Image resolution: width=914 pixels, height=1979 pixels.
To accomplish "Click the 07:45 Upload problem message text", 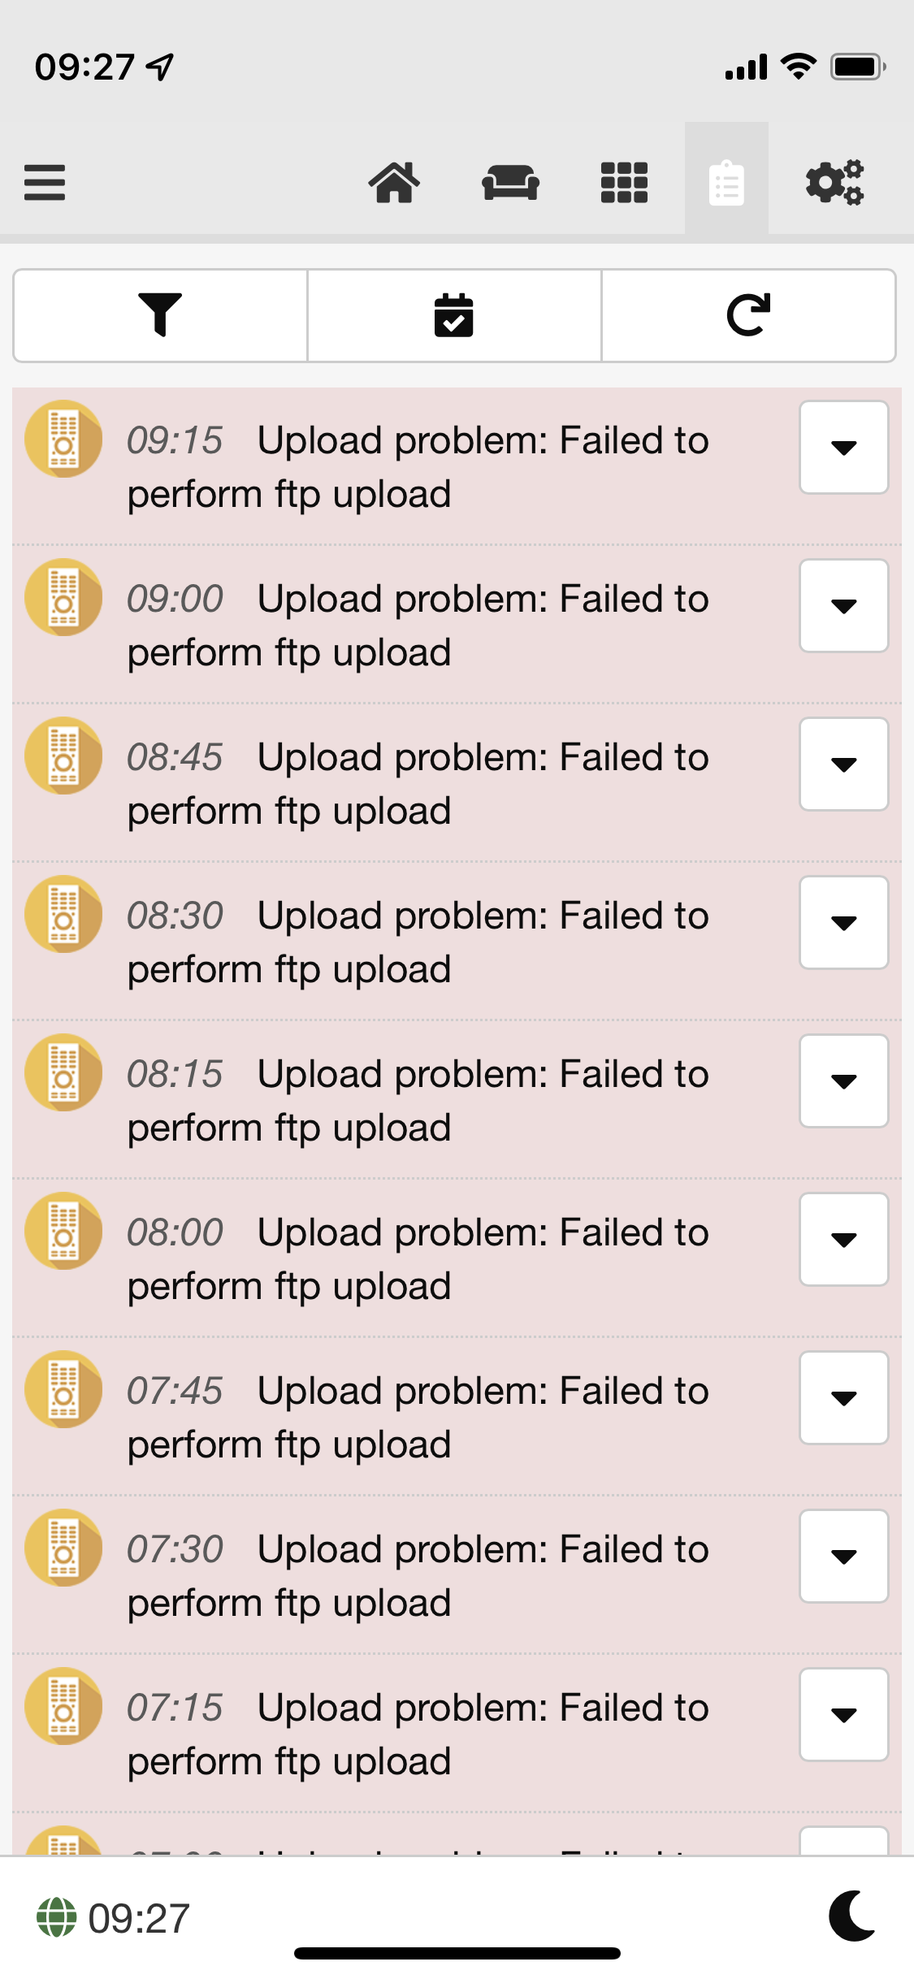I will click(x=418, y=1418).
